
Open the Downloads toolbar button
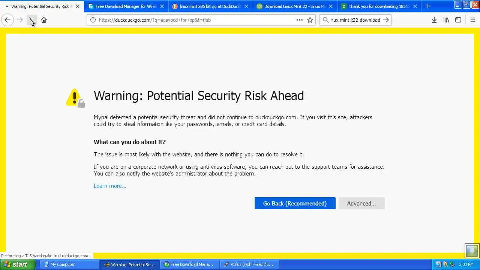coord(434,20)
